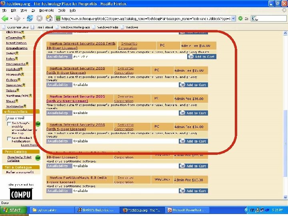The height and width of the screenshot is (216, 288).
Task: Open the Learn More link
Action: coord(29,145)
